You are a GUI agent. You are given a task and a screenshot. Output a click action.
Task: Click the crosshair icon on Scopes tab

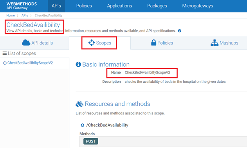91,43
